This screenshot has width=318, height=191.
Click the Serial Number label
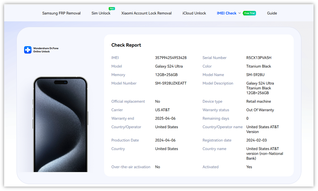(215, 58)
